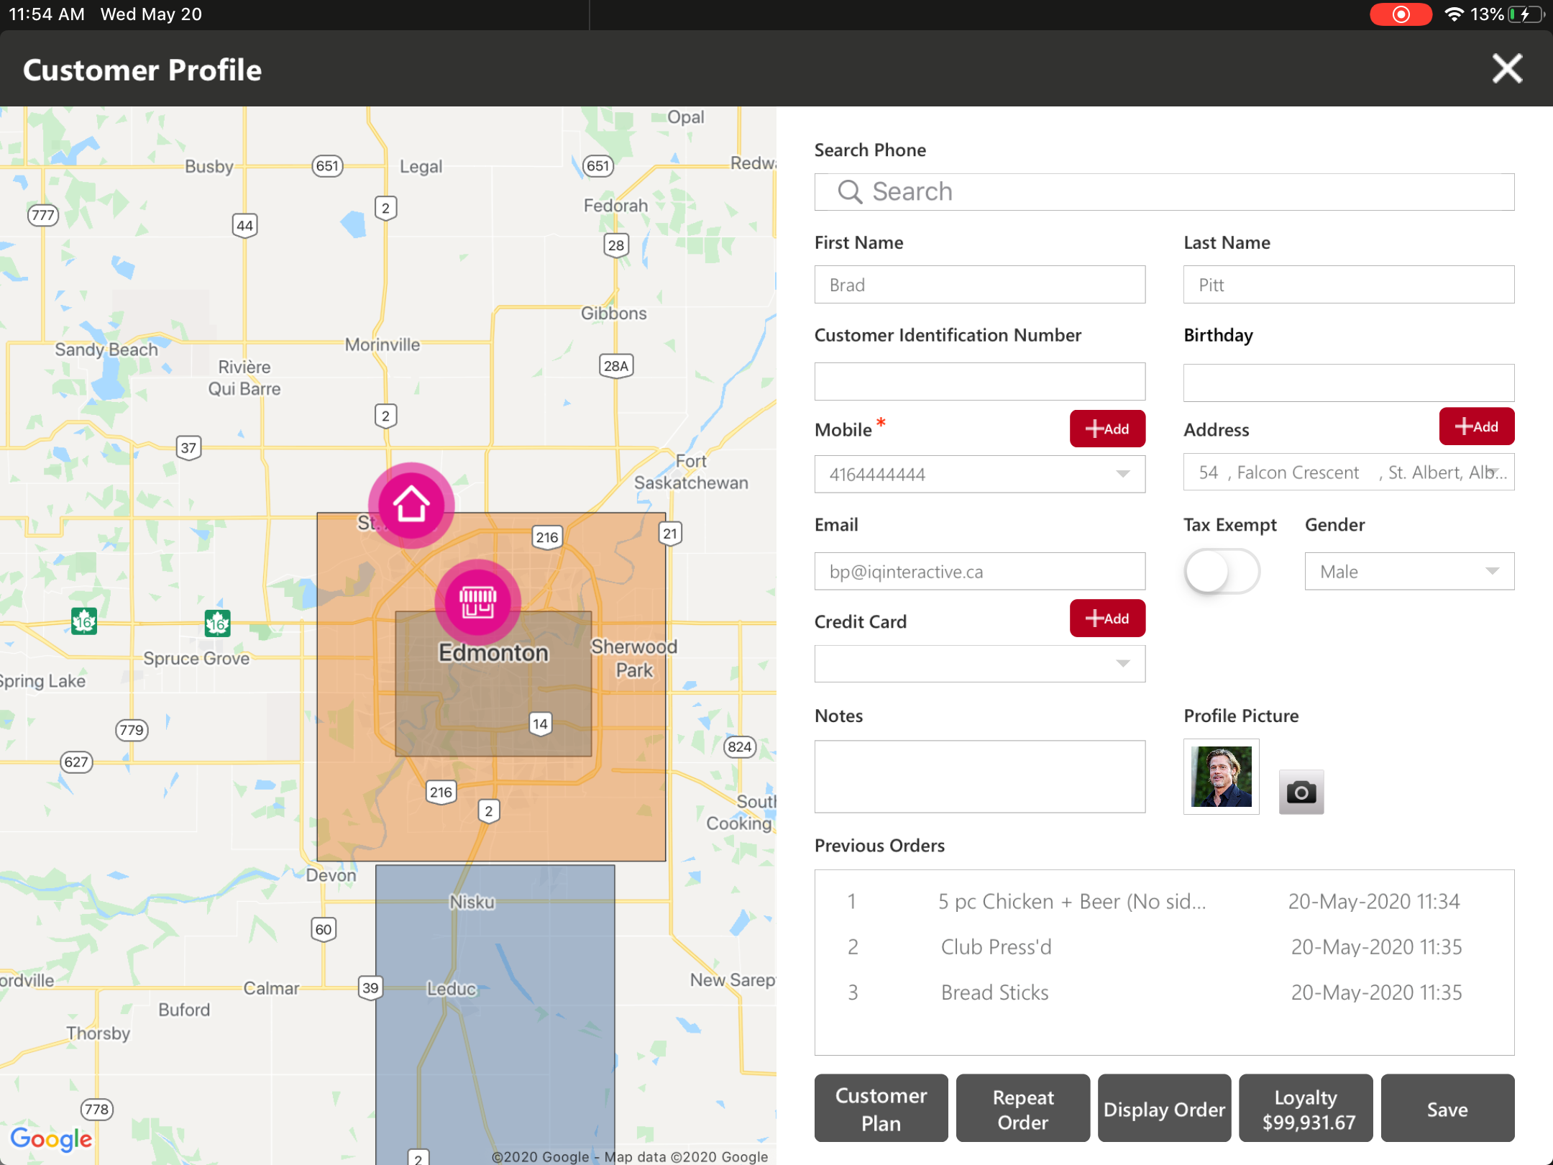Tap the highway 14 shield in Edmonton

pyautogui.click(x=541, y=724)
